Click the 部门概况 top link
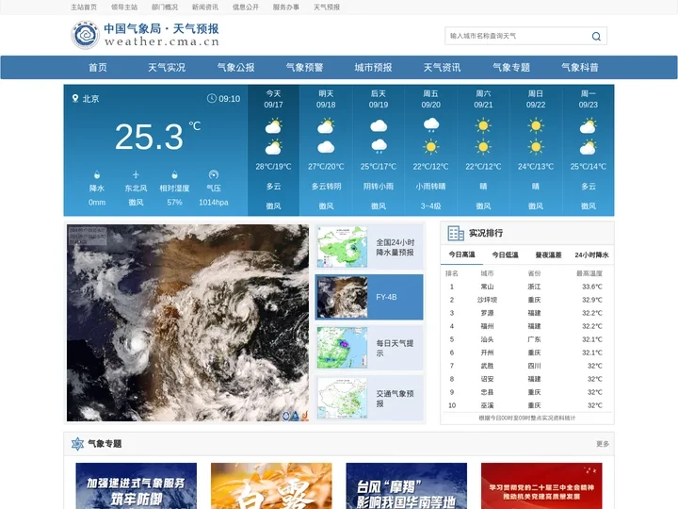 click(165, 8)
